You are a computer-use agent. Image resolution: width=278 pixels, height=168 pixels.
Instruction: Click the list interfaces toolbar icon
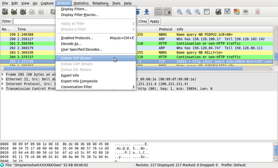click(6, 12)
